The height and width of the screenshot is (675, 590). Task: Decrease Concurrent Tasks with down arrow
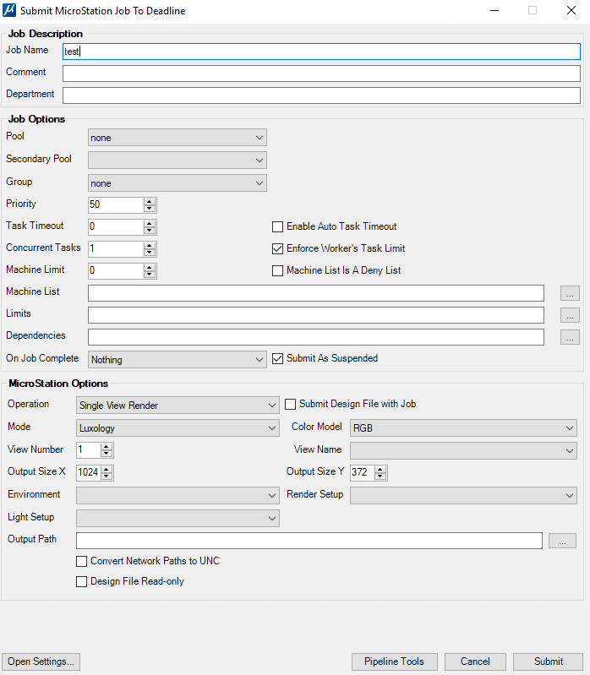(x=150, y=253)
